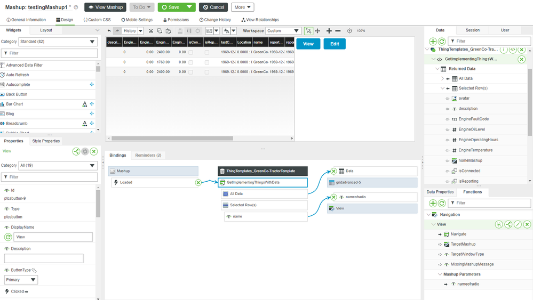This screenshot has width=533, height=300.
Task: Collapse the Mashup Parameters section
Action: coord(440,274)
